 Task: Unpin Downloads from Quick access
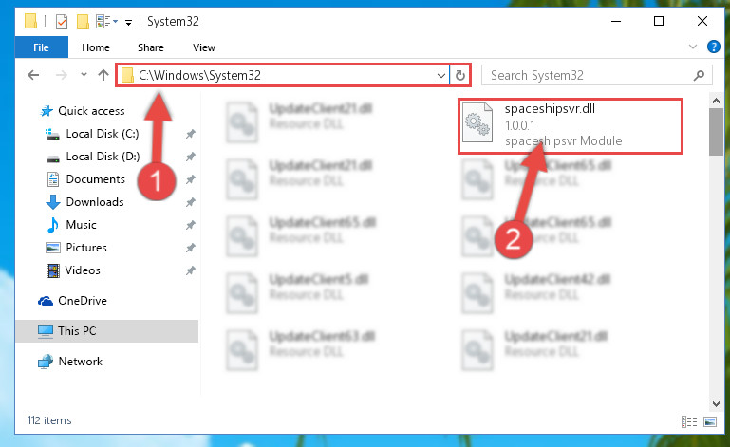pos(191,202)
